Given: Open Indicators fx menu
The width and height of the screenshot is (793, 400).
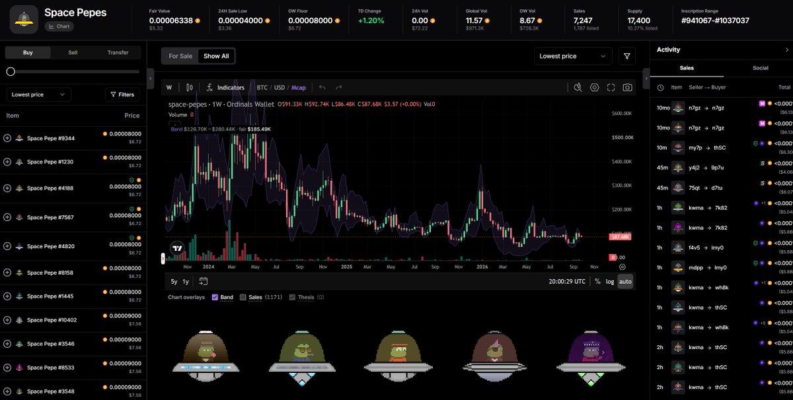Looking at the screenshot, I should pos(225,87).
